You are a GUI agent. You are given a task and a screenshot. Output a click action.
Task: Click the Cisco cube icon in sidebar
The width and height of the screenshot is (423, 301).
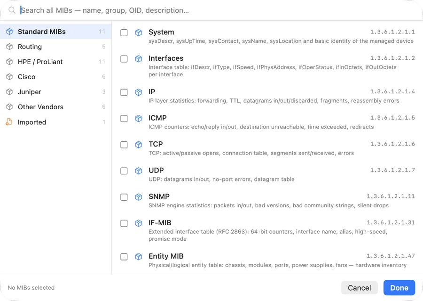click(x=9, y=77)
